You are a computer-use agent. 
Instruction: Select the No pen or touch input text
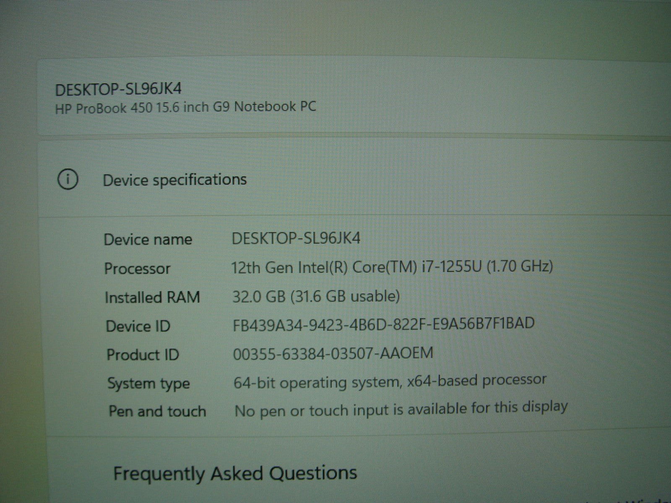coord(401,409)
